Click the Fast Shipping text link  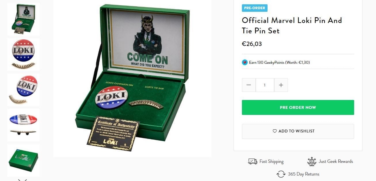click(x=272, y=161)
